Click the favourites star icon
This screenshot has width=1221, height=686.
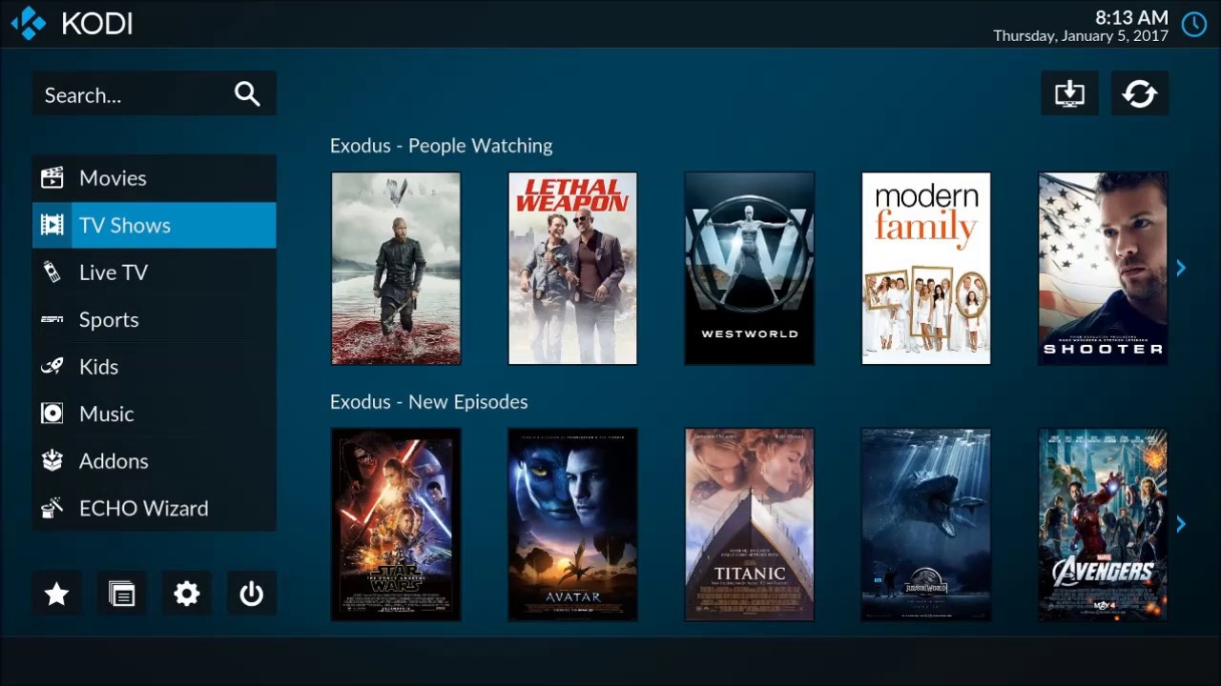coord(56,595)
